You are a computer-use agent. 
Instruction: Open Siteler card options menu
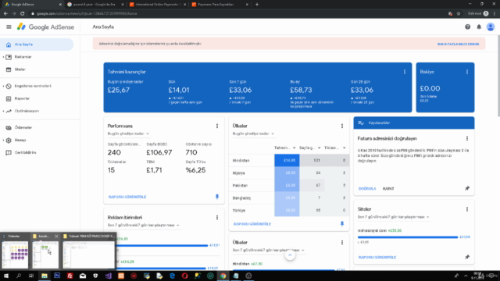pos(467,209)
